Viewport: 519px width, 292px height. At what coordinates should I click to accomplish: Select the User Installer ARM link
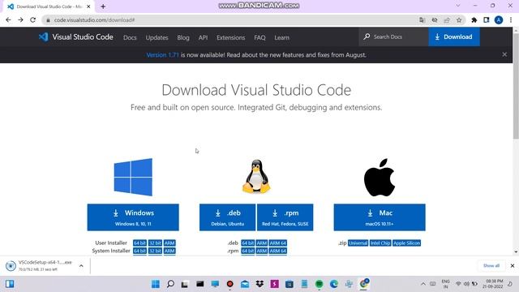169,243
